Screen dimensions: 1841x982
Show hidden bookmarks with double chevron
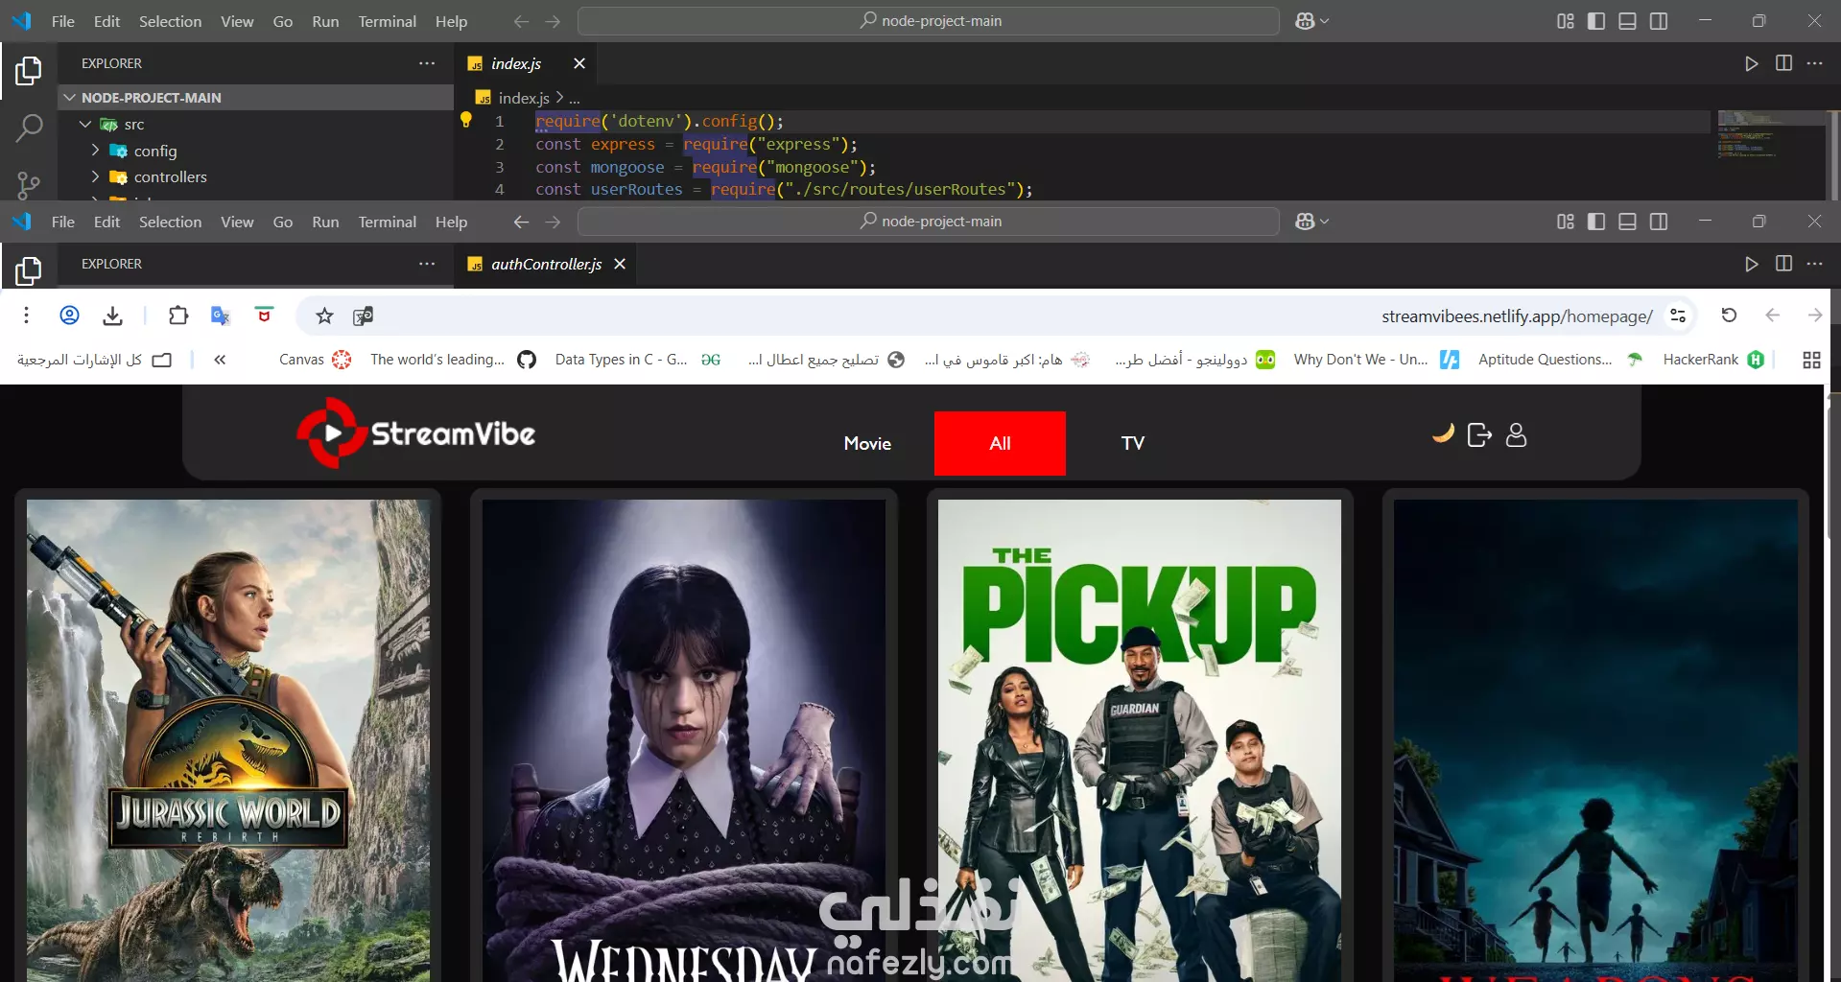(x=220, y=360)
